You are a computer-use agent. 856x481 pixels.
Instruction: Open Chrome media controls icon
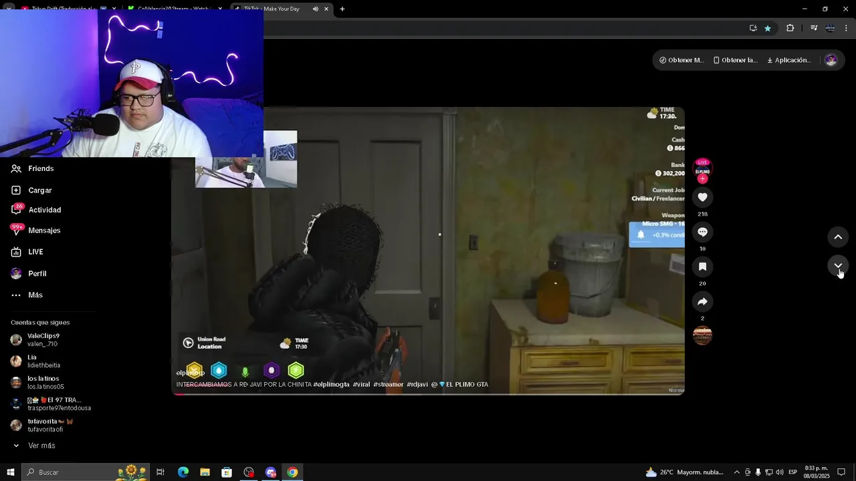814,28
